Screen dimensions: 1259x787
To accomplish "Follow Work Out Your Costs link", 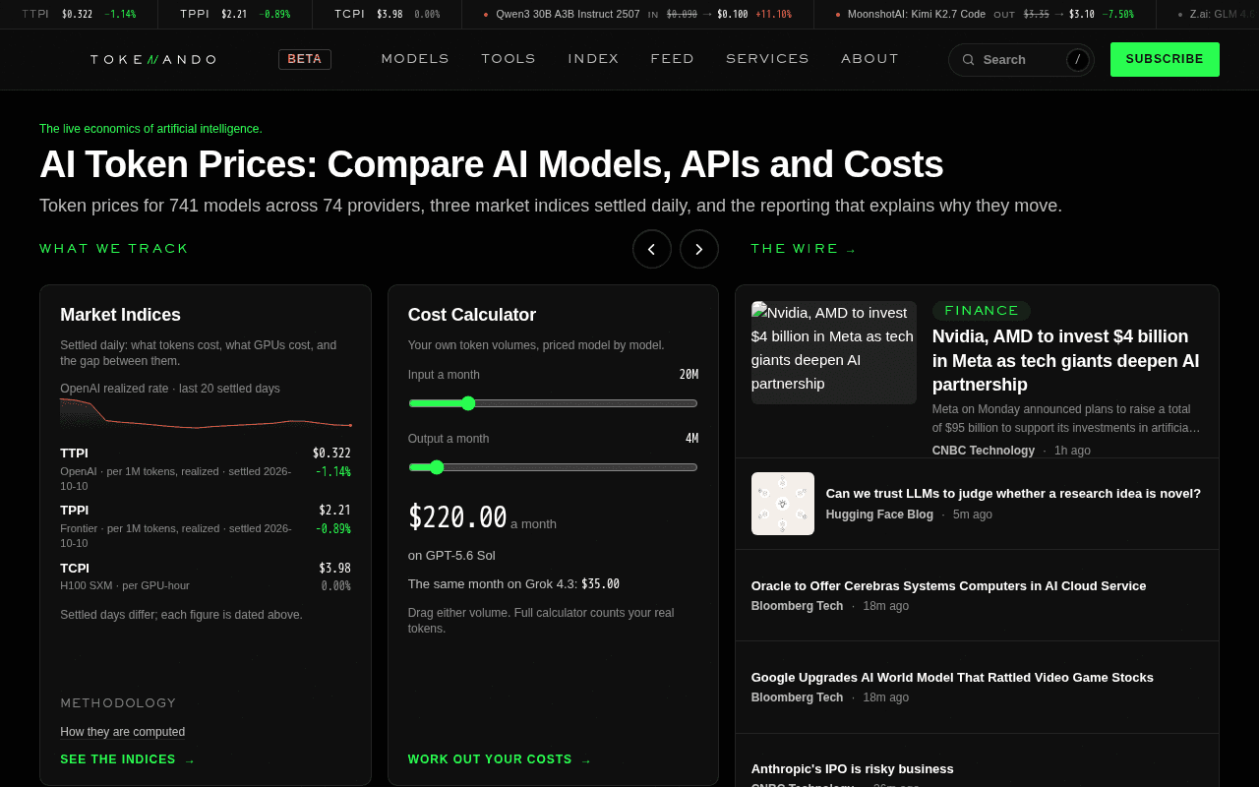I will (x=500, y=759).
